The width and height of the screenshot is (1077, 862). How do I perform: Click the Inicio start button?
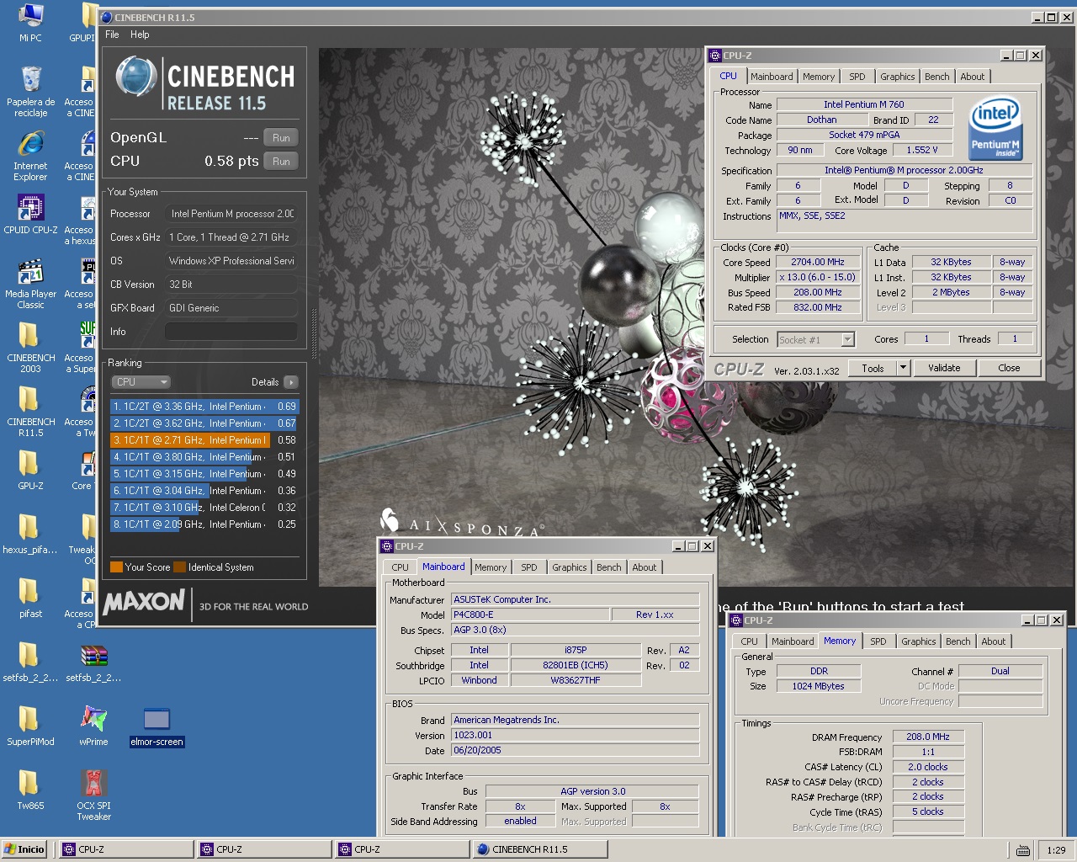click(x=24, y=849)
